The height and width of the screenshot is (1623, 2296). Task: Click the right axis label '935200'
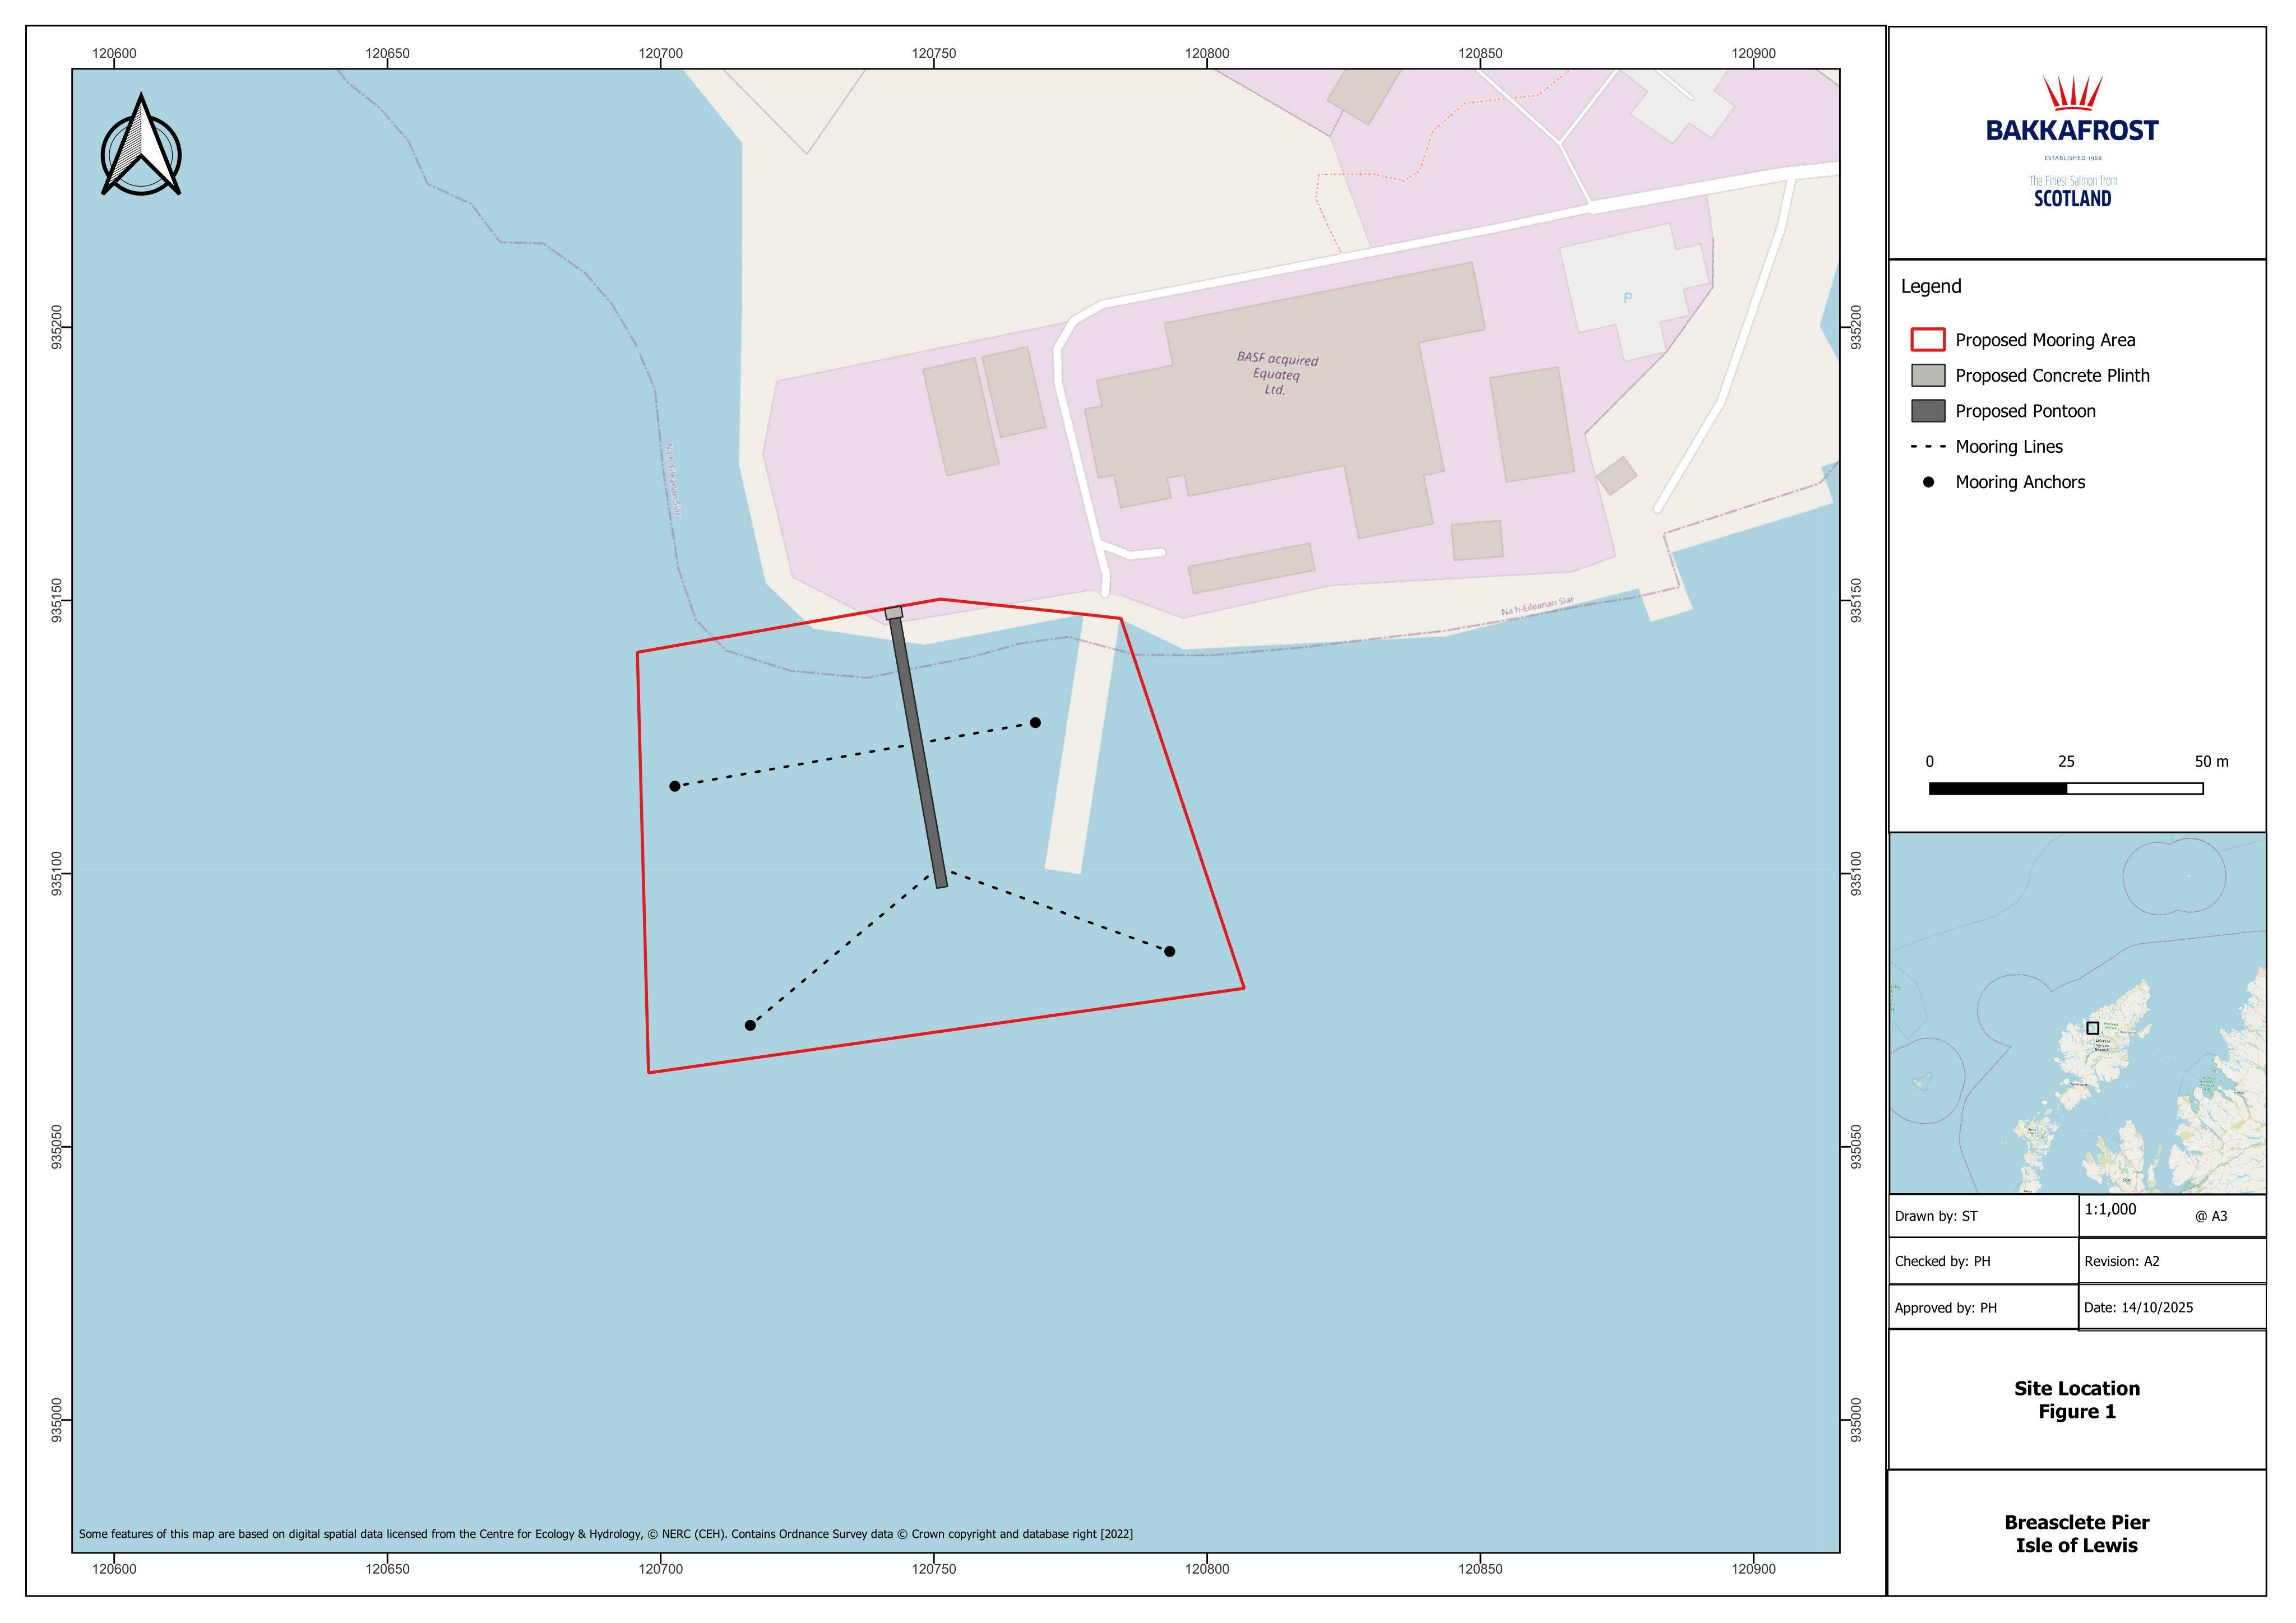[1856, 327]
